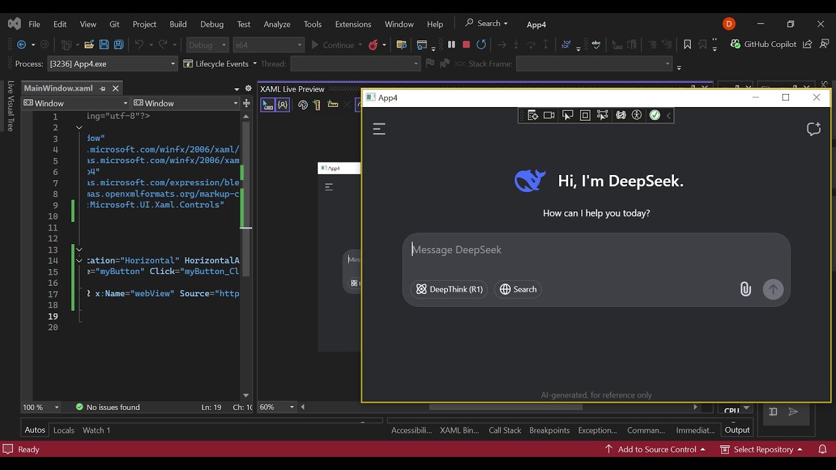Open the x64 platform dropdown
Image resolution: width=836 pixels, height=470 pixels.
tap(268, 45)
